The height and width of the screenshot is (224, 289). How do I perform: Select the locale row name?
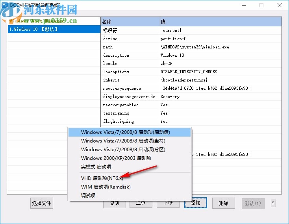(110, 63)
